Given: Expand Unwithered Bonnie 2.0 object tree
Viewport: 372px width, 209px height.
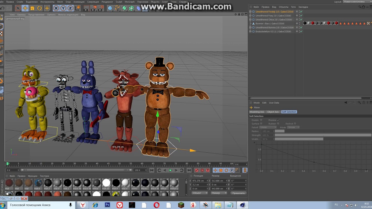Looking at the screenshot, I should click(250, 27).
